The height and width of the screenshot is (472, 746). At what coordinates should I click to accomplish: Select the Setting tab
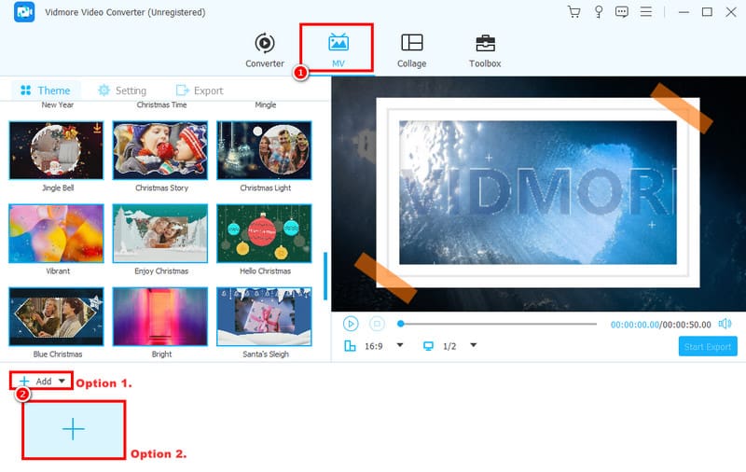pos(122,90)
